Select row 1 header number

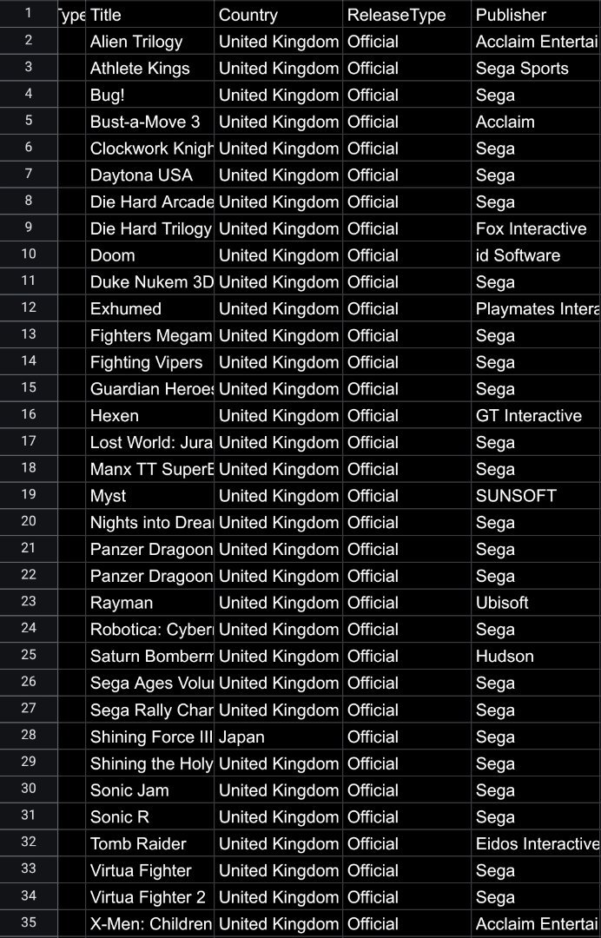pyautogui.click(x=29, y=14)
